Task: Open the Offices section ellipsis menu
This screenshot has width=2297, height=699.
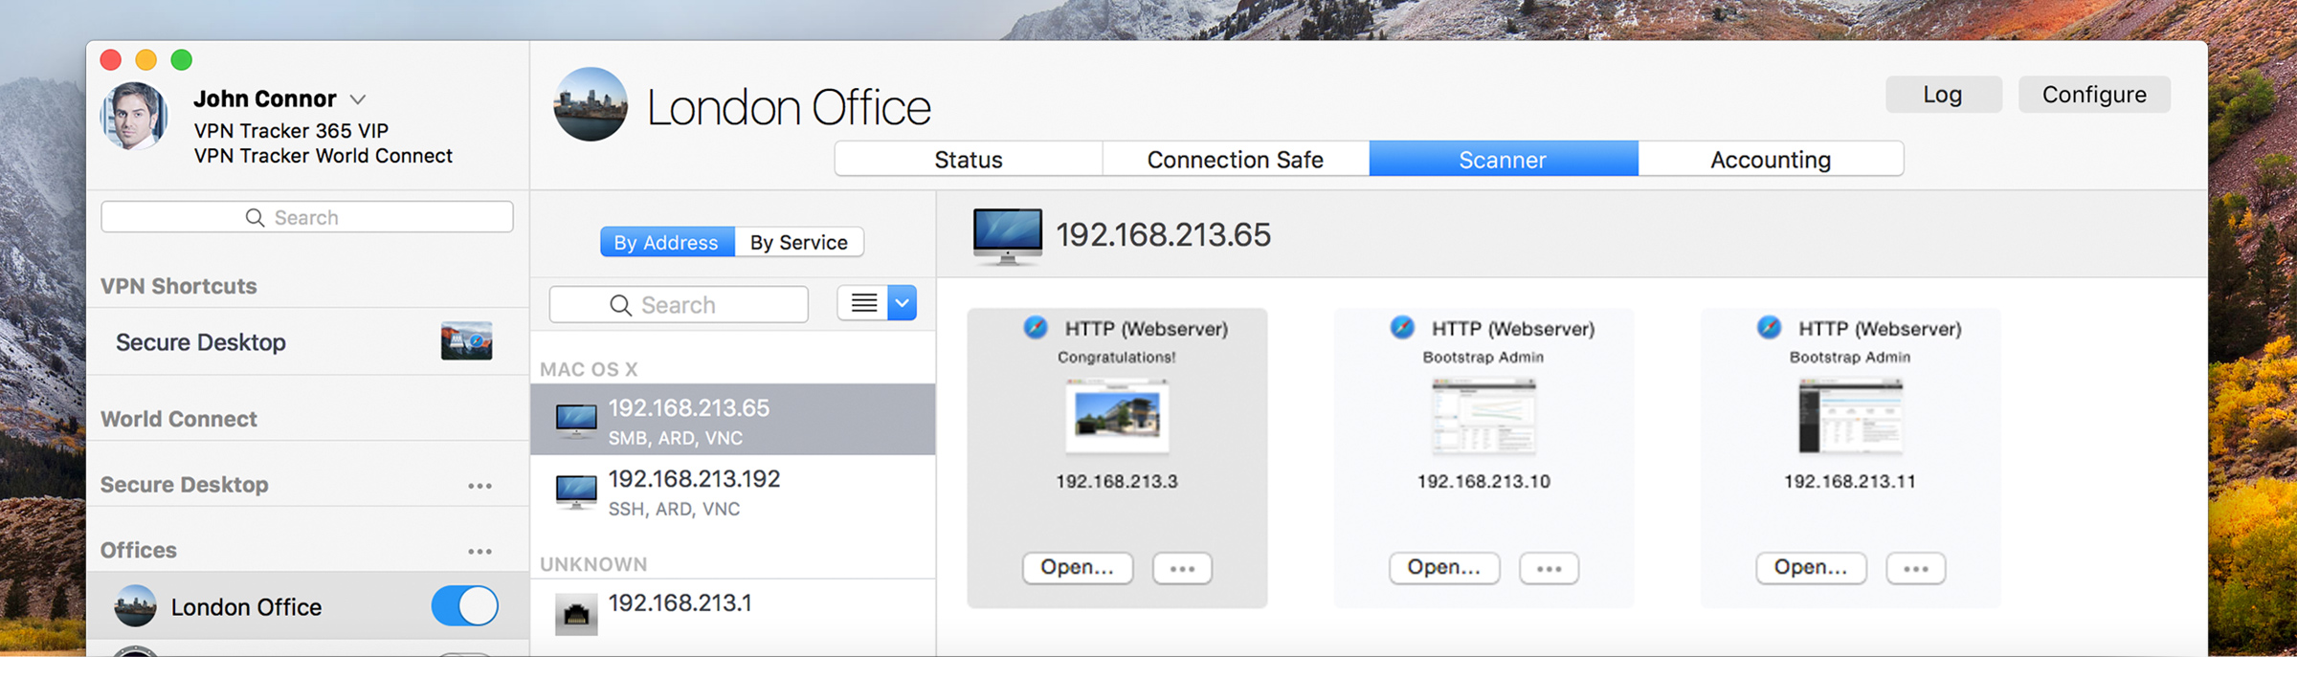Action: [x=479, y=551]
